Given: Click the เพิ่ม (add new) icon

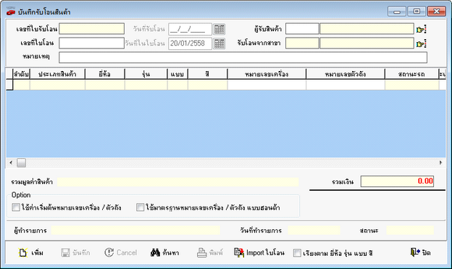Looking at the screenshot, I should pyautogui.click(x=23, y=253).
